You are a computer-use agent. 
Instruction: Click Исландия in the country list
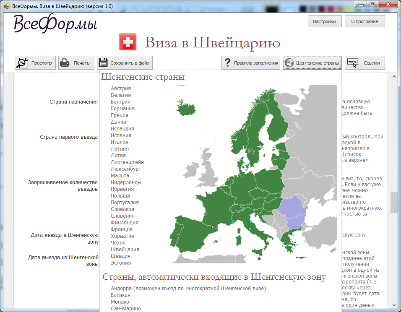(x=122, y=129)
